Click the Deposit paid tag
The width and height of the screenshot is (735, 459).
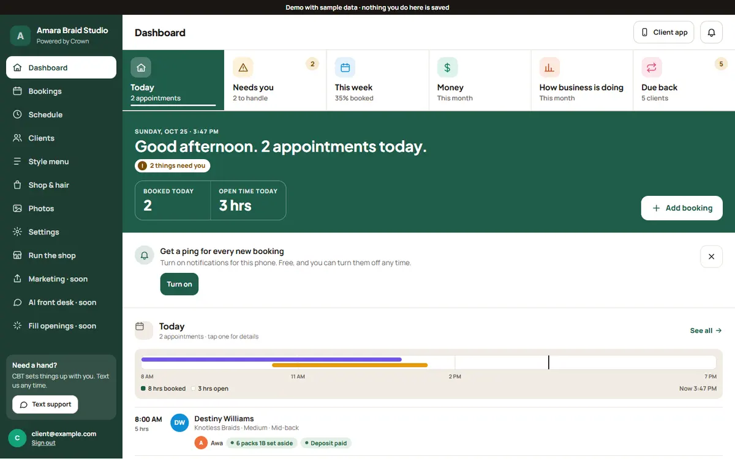326,443
